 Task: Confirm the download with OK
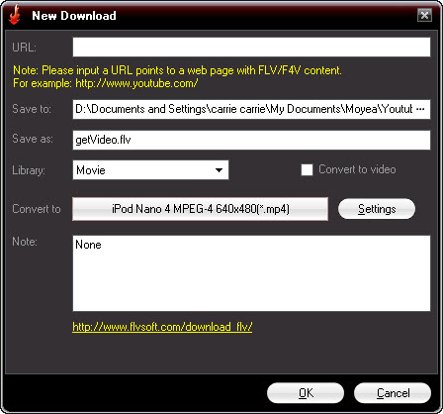point(306,393)
